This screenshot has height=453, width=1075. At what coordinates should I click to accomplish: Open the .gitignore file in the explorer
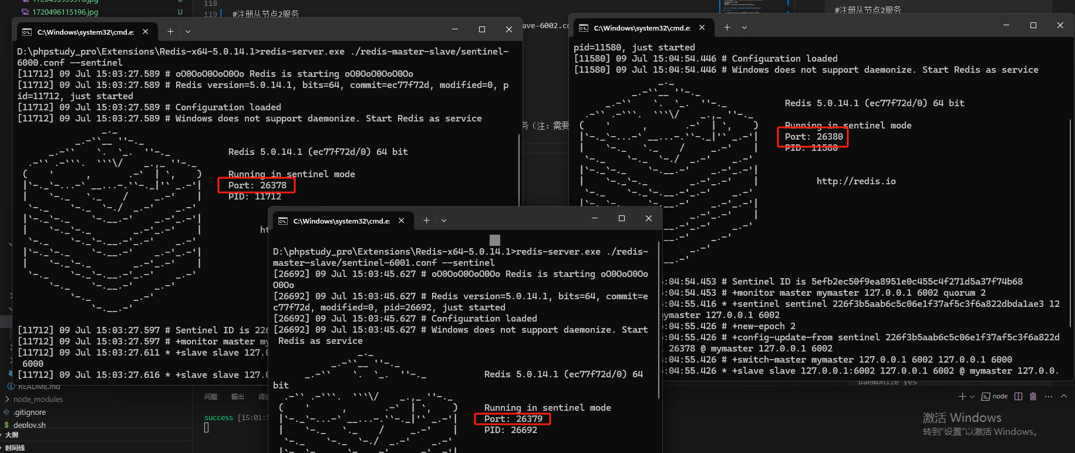pos(30,413)
